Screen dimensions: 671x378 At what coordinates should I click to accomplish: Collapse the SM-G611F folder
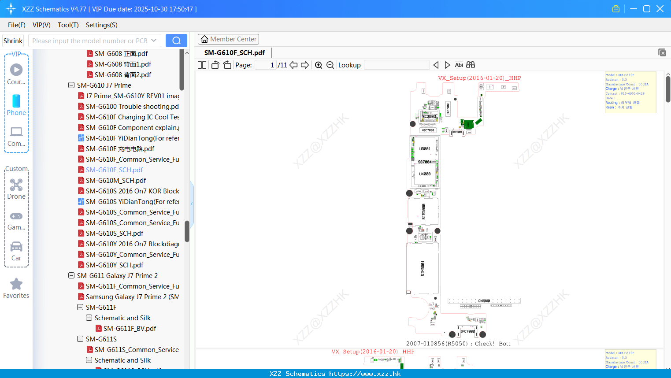click(x=80, y=307)
